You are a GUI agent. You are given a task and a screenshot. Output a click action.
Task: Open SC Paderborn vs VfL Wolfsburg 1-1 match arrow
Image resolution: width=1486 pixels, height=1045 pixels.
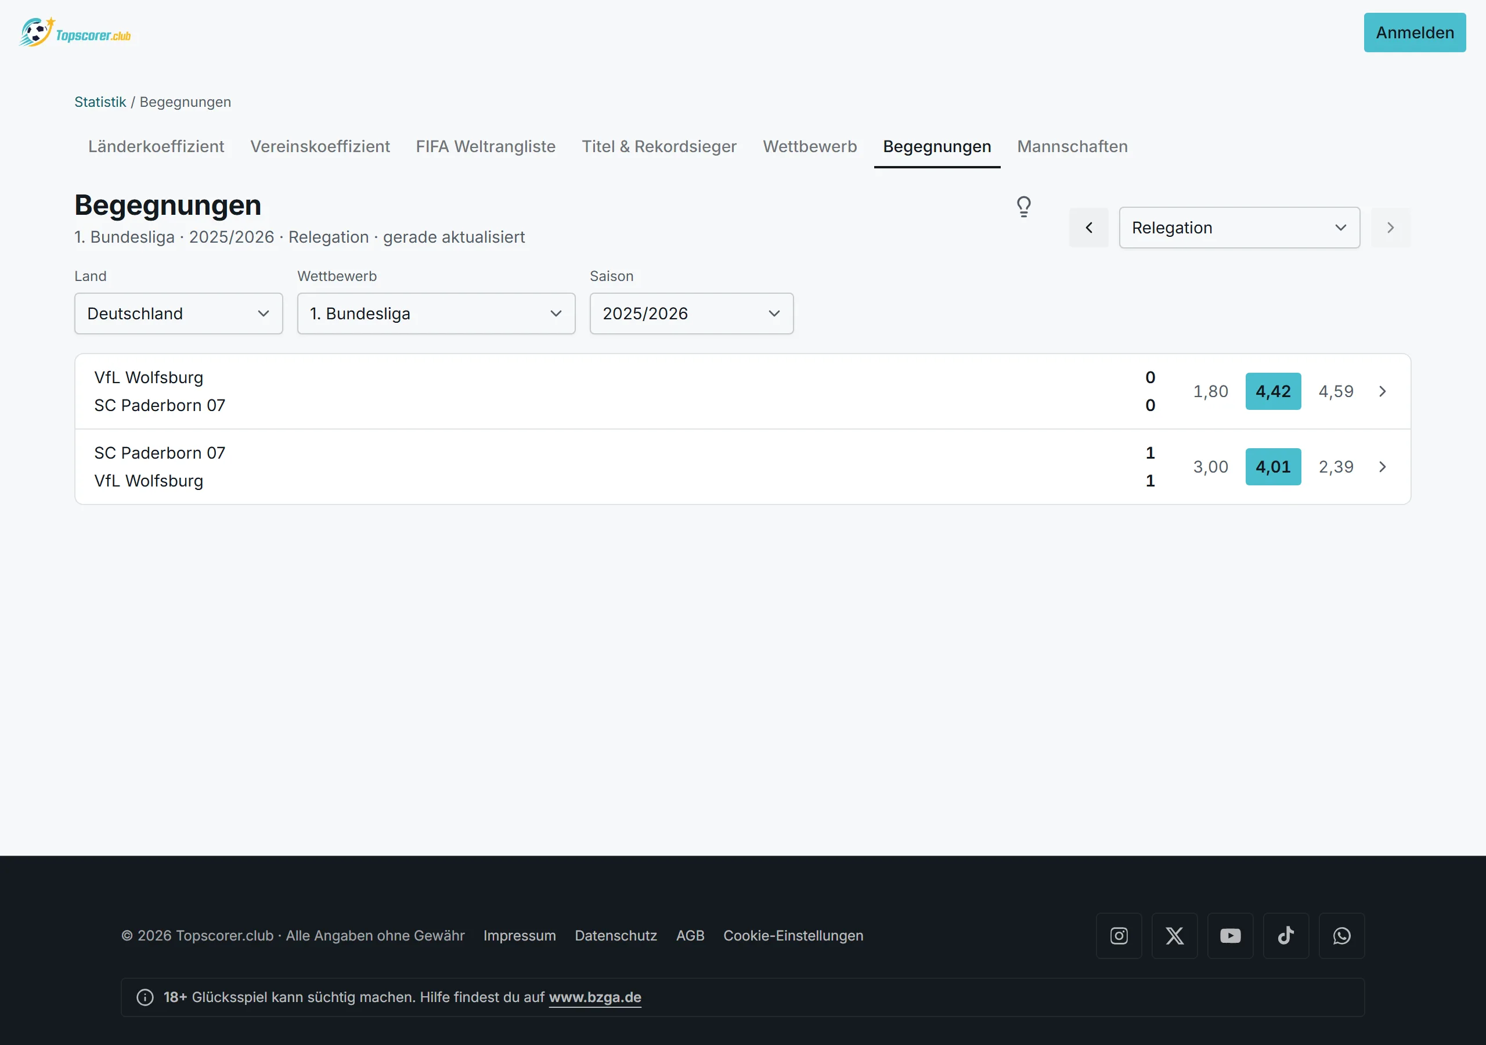pyautogui.click(x=1383, y=467)
